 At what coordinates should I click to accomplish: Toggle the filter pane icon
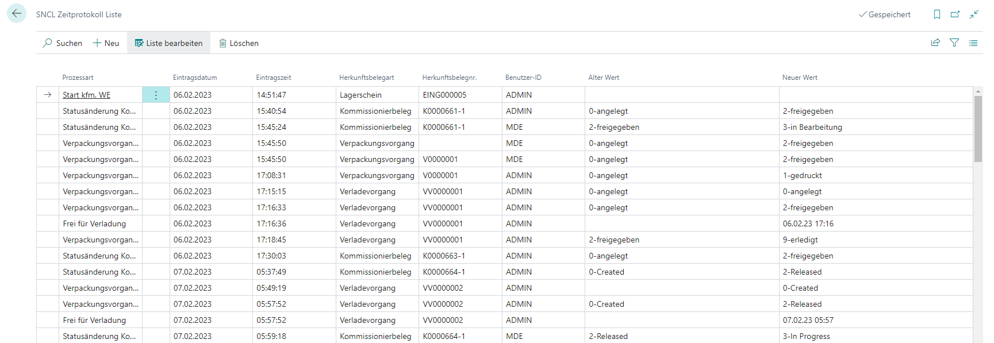click(x=954, y=43)
